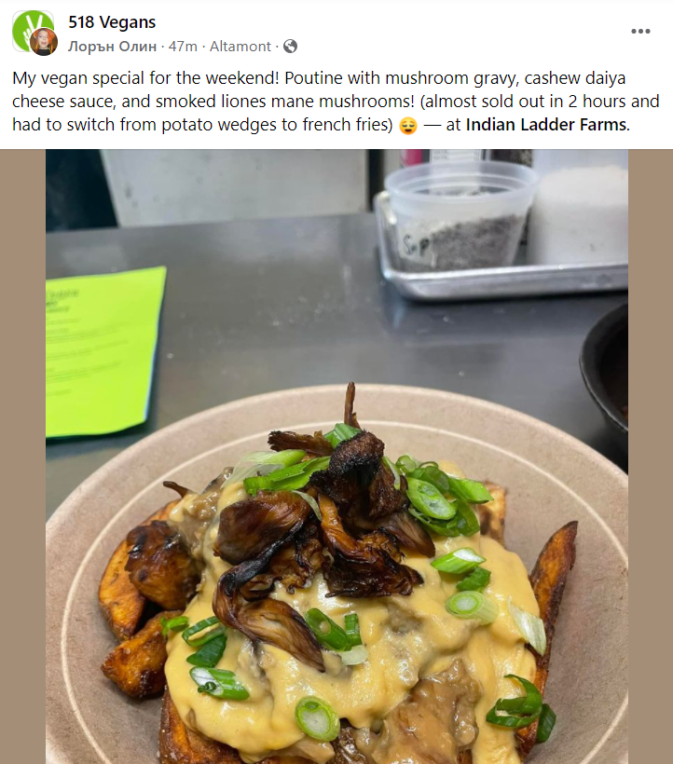The width and height of the screenshot is (673, 764).
Task: Click the black bowl at the photo edge
Action: click(x=604, y=368)
